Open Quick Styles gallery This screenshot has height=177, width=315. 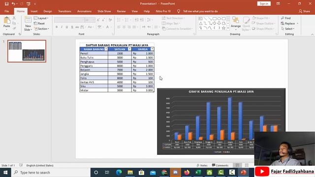(246, 24)
